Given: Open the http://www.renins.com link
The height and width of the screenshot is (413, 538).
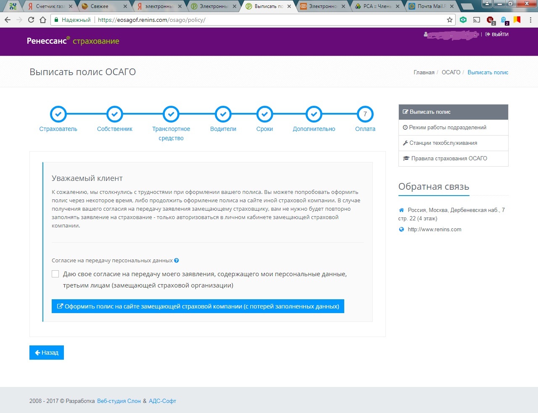Looking at the screenshot, I should [435, 230].
